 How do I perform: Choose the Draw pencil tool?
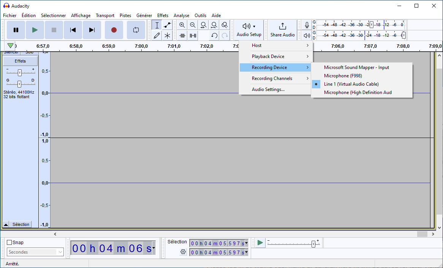(157, 36)
